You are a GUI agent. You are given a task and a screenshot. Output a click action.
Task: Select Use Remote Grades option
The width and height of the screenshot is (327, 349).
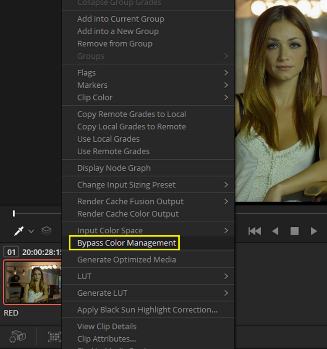coord(148,151)
